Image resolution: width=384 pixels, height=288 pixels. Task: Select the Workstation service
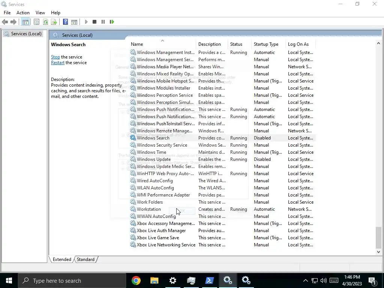(x=222, y=209)
